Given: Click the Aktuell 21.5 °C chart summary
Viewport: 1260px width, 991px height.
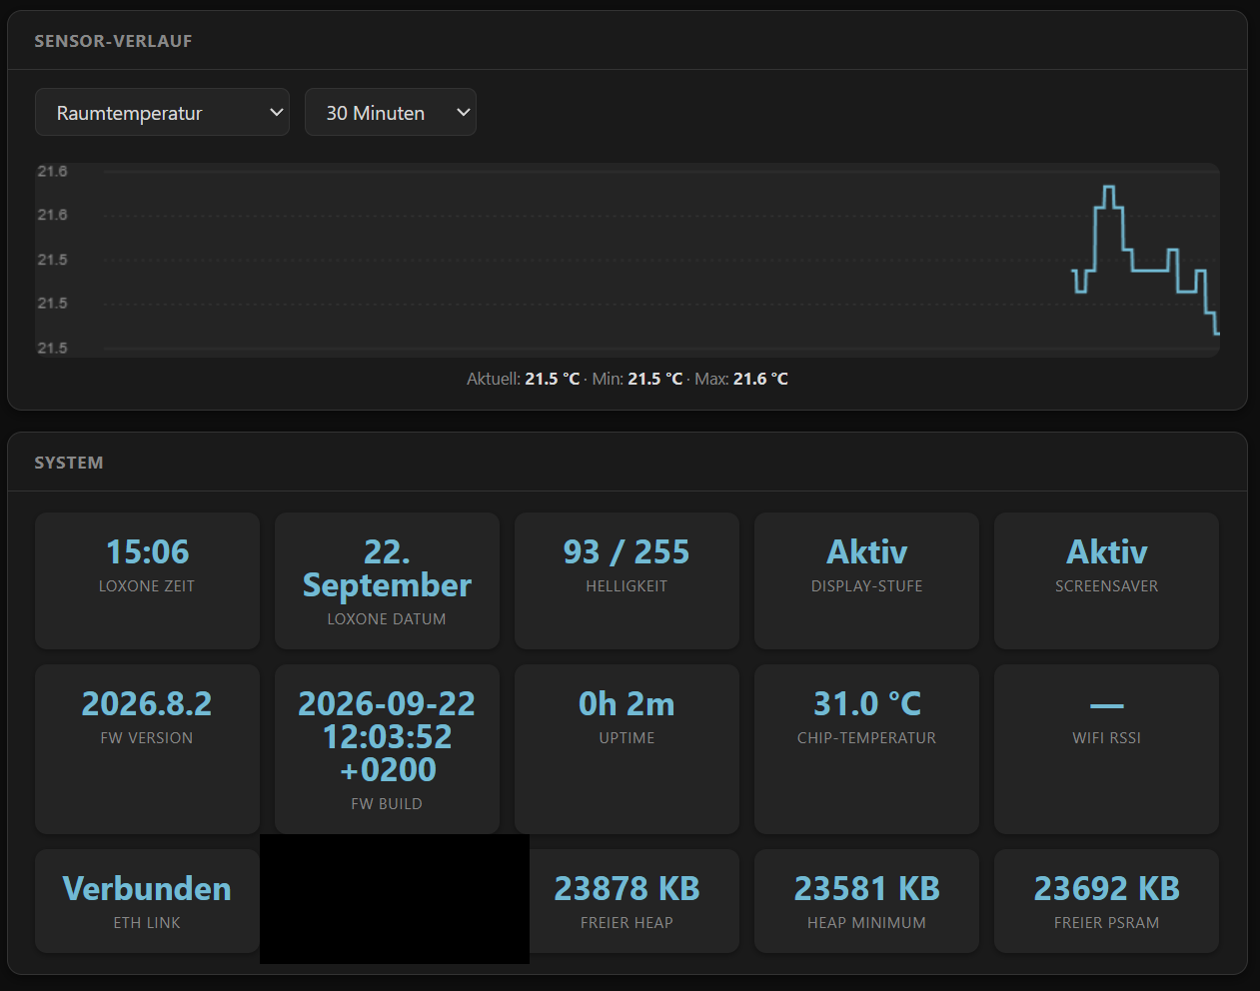Looking at the screenshot, I should pyautogui.click(x=523, y=379).
